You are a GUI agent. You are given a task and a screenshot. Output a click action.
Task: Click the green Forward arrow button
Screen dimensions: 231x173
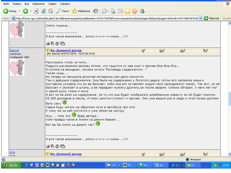pyautogui.click(x=25, y=11)
